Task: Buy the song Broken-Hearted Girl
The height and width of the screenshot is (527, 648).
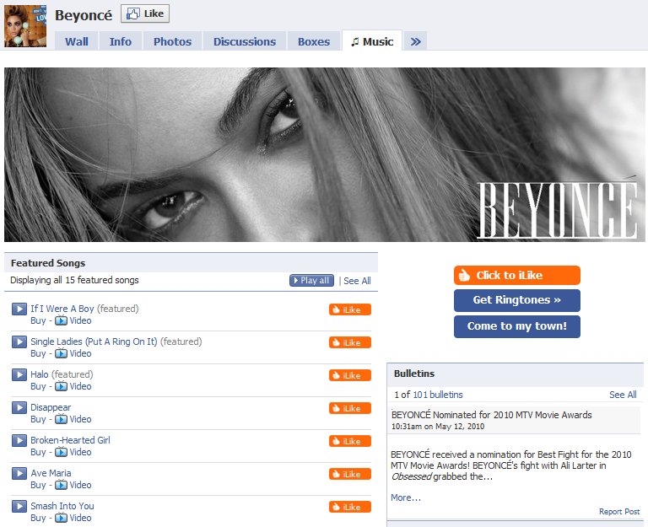Action: coord(38,452)
